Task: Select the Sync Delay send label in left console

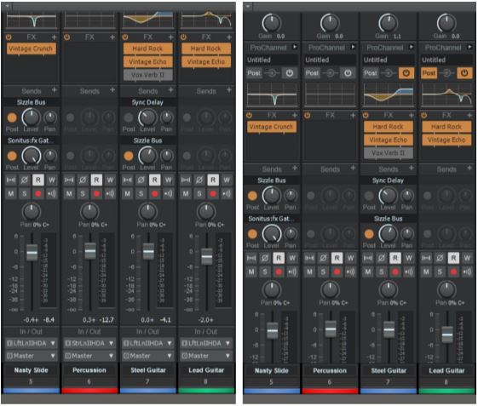Action: tap(147, 102)
